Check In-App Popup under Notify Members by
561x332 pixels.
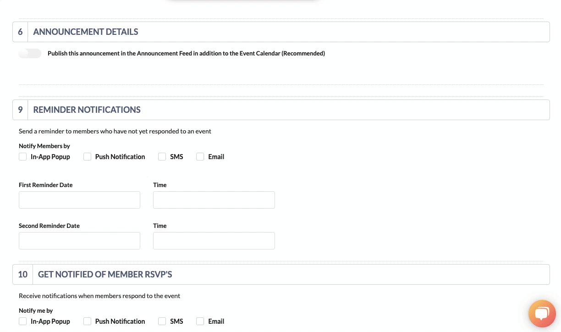pos(22,157)
